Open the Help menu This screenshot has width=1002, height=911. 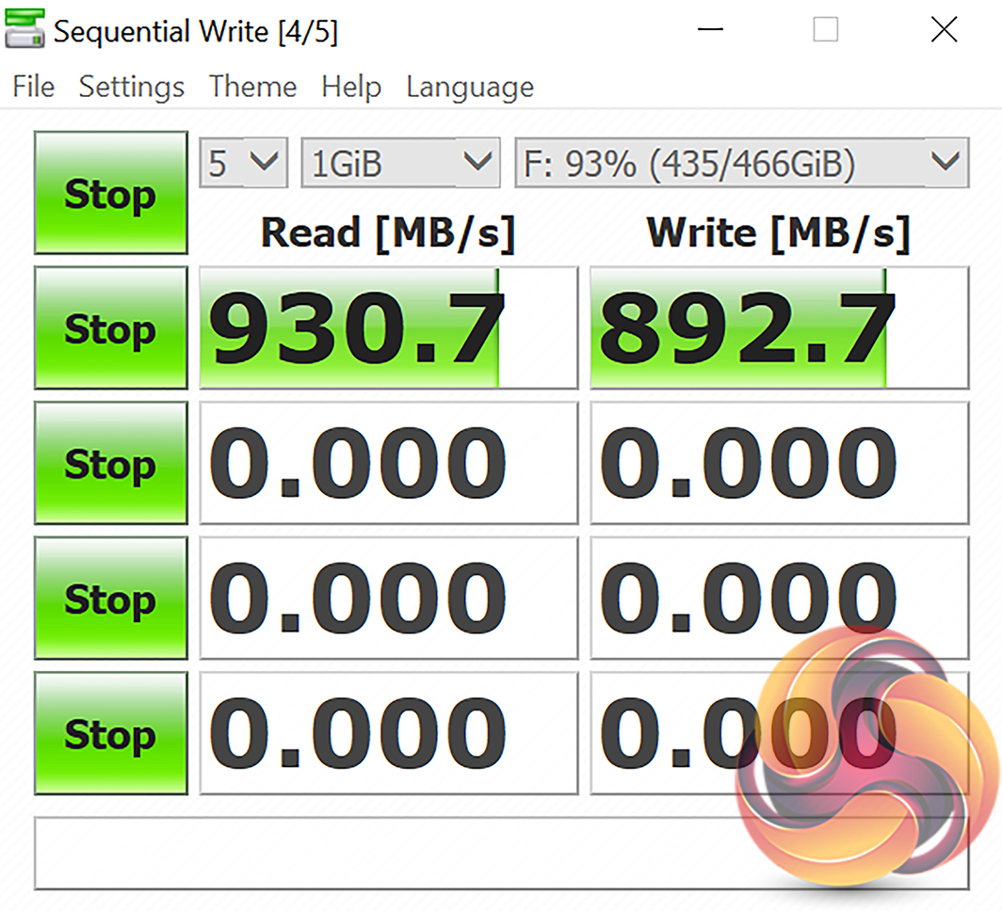(351, 88)
